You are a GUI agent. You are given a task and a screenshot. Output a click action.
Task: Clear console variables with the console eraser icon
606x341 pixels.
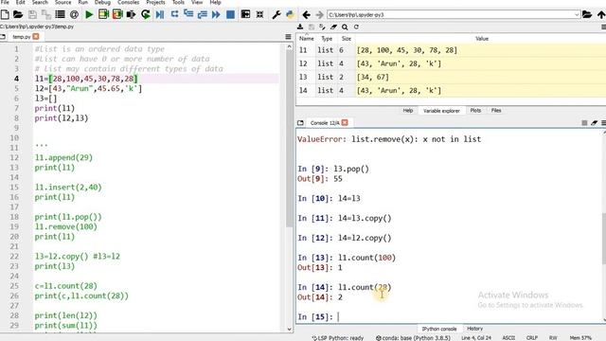594,123
